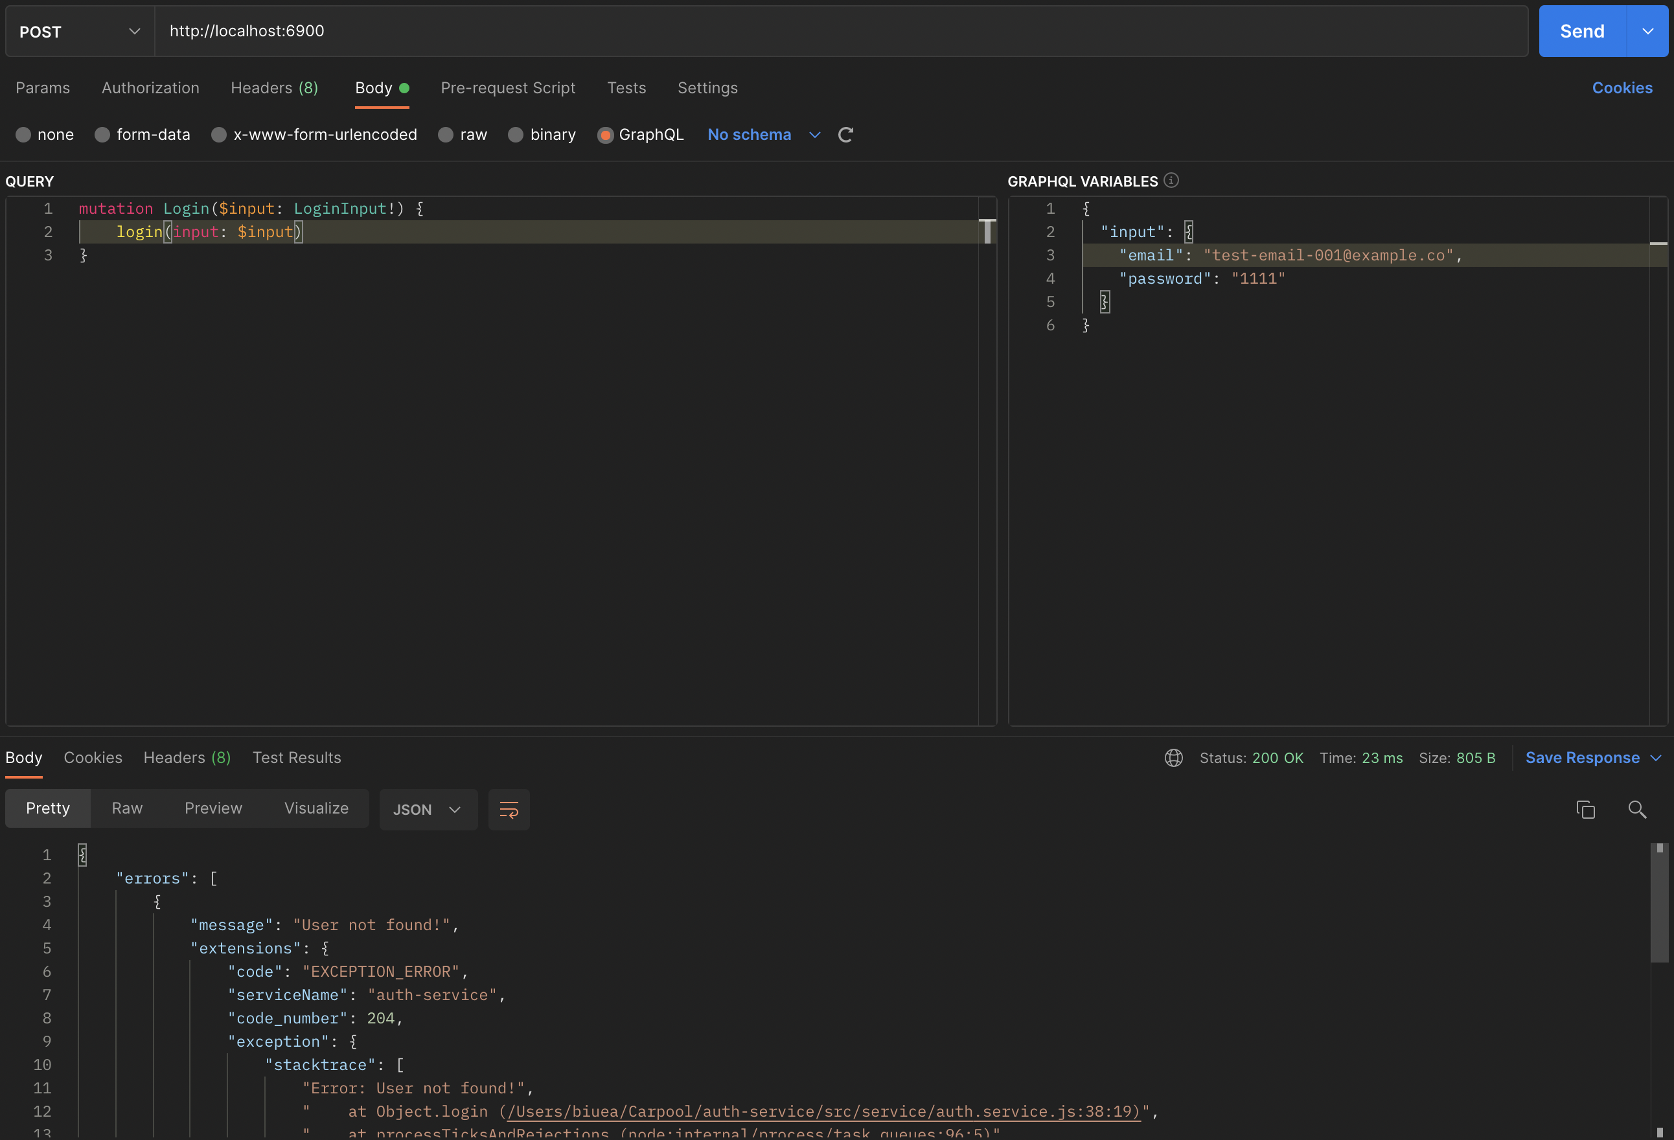Select the binary body radio option
Image resolution: width=1674 pixels, height=1140 pixels.
(516, 135)
